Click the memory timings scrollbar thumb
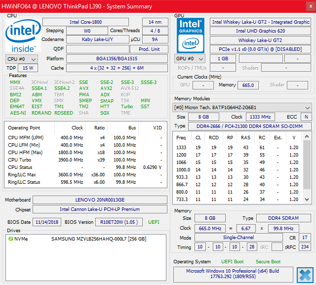The image size is (316, 285). point(307,164)
